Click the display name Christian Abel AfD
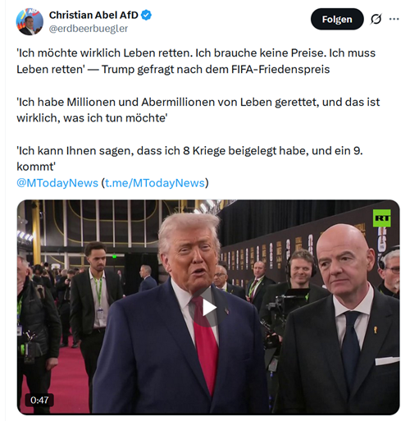This screenshot has height=421, width=410. pos(93,15)
